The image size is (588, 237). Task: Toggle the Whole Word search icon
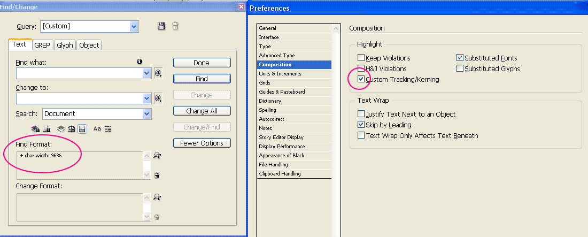click(108, 129)
